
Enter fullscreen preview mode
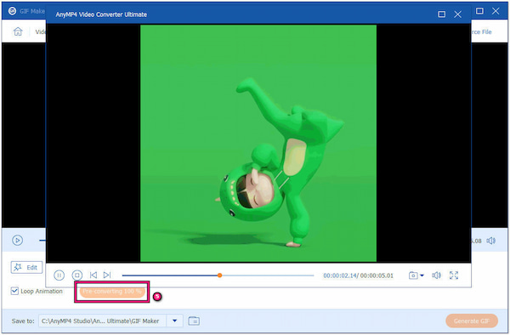[454, 275]
